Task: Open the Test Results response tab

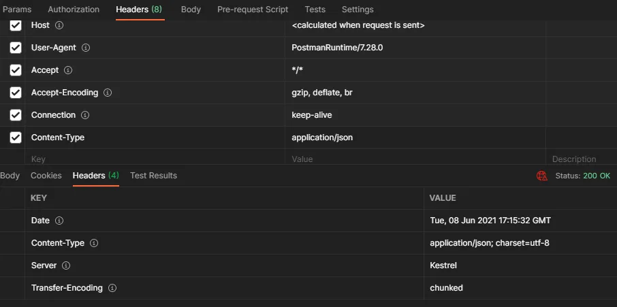Action: pyautogui.click(x=153, y=176)
